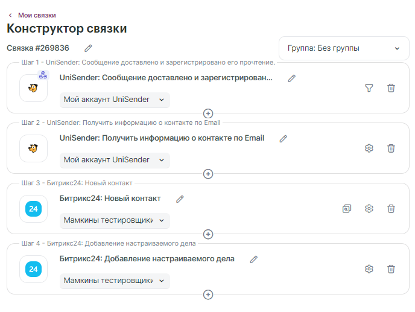Add a step after step 4
This screenshot has height=312, width=415.
coord(208,294)
